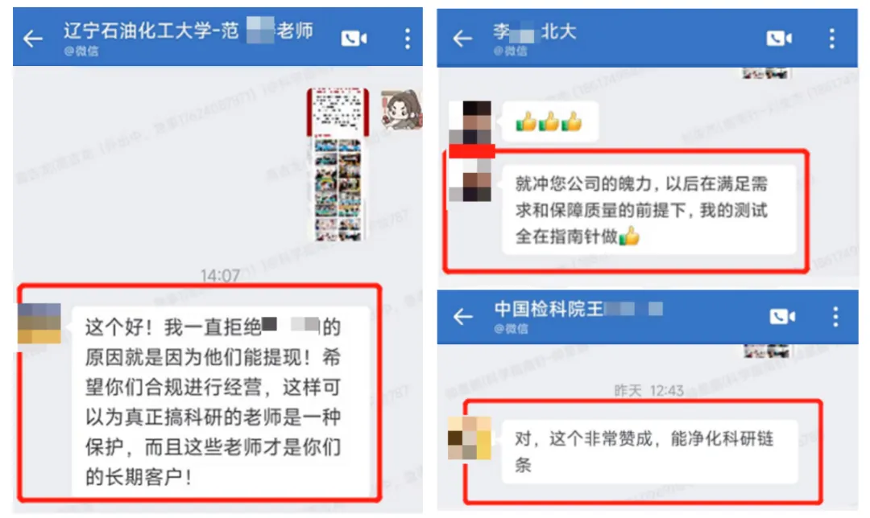
Task: Go back from 辽宁石油化工大学 chat
Action: click(33, 39)
